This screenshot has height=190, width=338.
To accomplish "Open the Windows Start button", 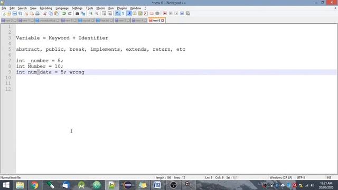I will coord(6,185).
